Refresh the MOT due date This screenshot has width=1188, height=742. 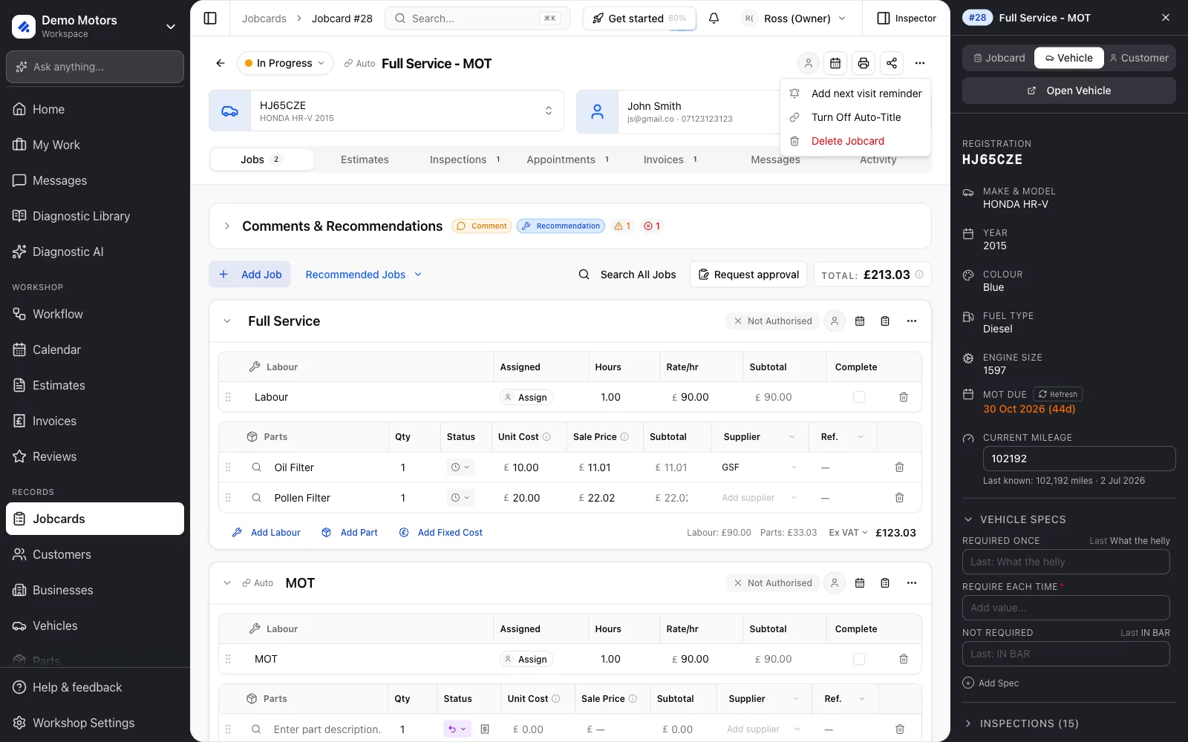(x=1058, y=394)
